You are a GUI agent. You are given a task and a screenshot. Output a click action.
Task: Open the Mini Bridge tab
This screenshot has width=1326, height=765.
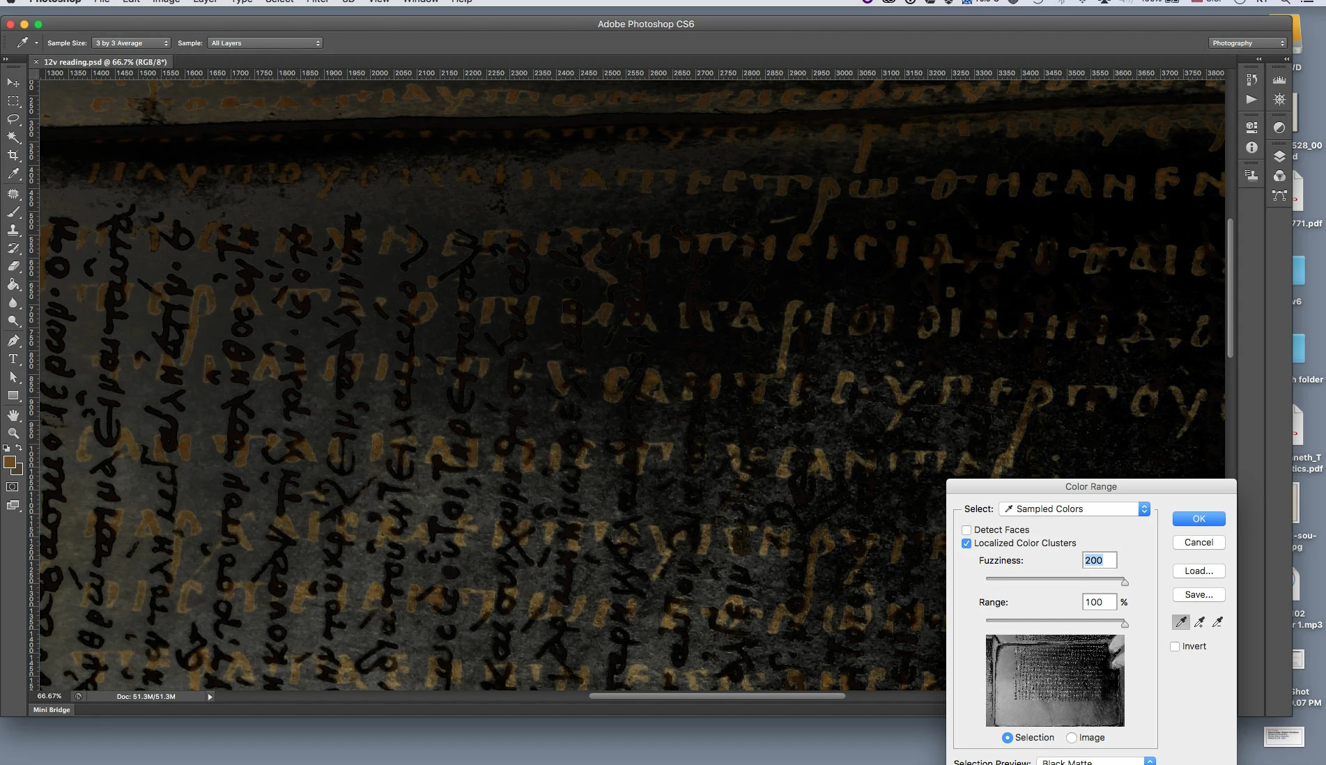tap(52, 710)
